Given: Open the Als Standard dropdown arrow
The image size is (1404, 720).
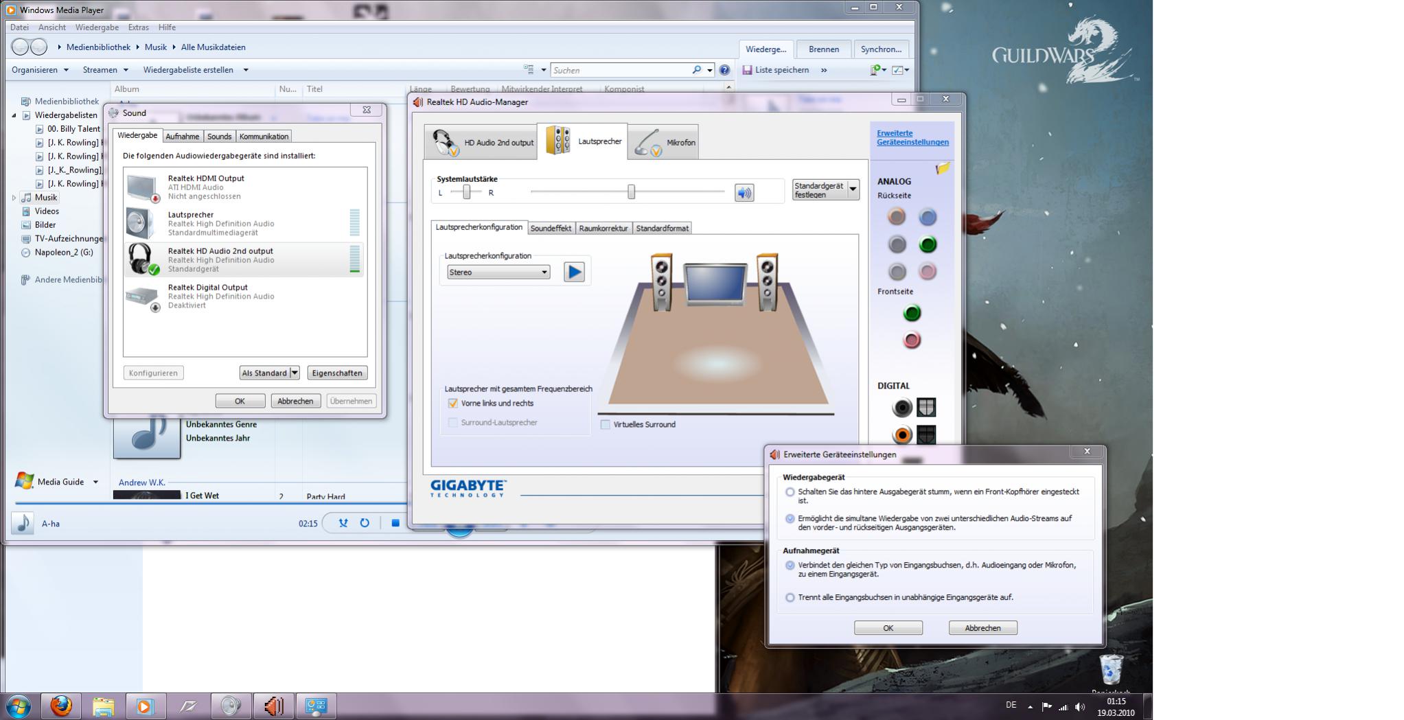Looking at the screenshot, I should [x=295, y=373].
